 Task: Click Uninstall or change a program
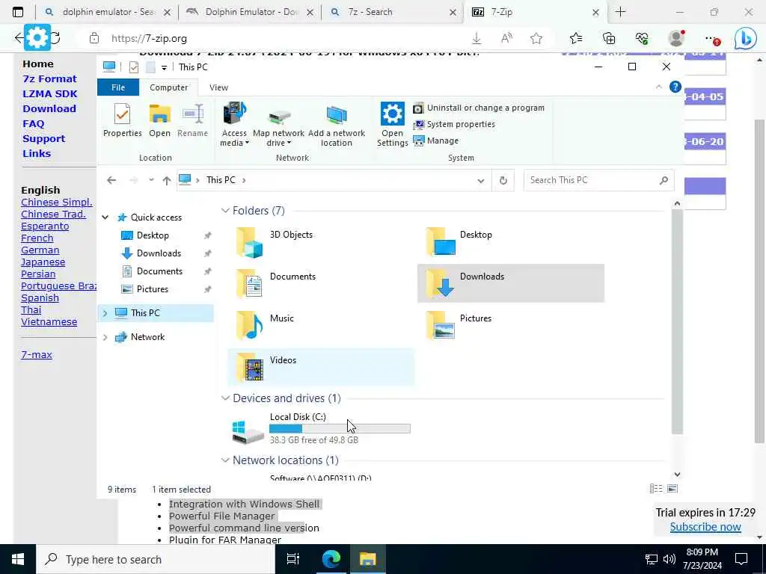coord(479,108)
